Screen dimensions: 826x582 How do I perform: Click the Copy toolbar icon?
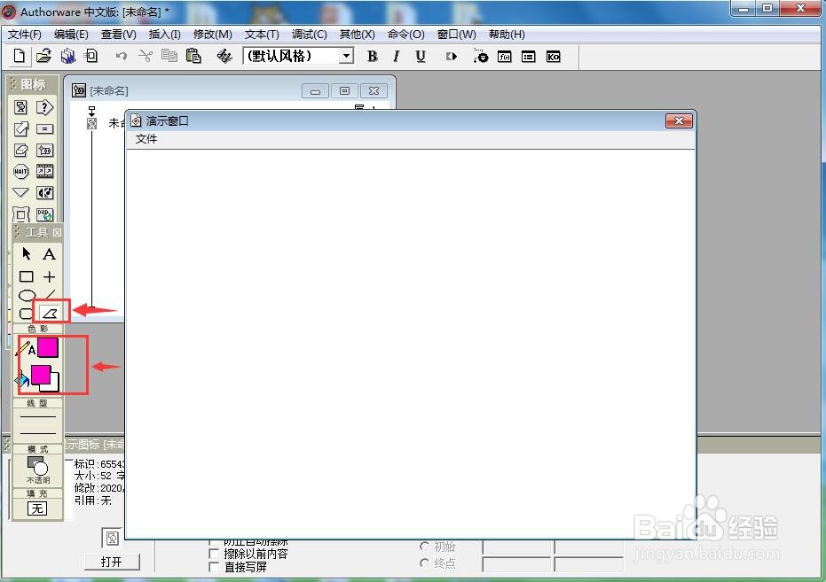pos(169,56)
